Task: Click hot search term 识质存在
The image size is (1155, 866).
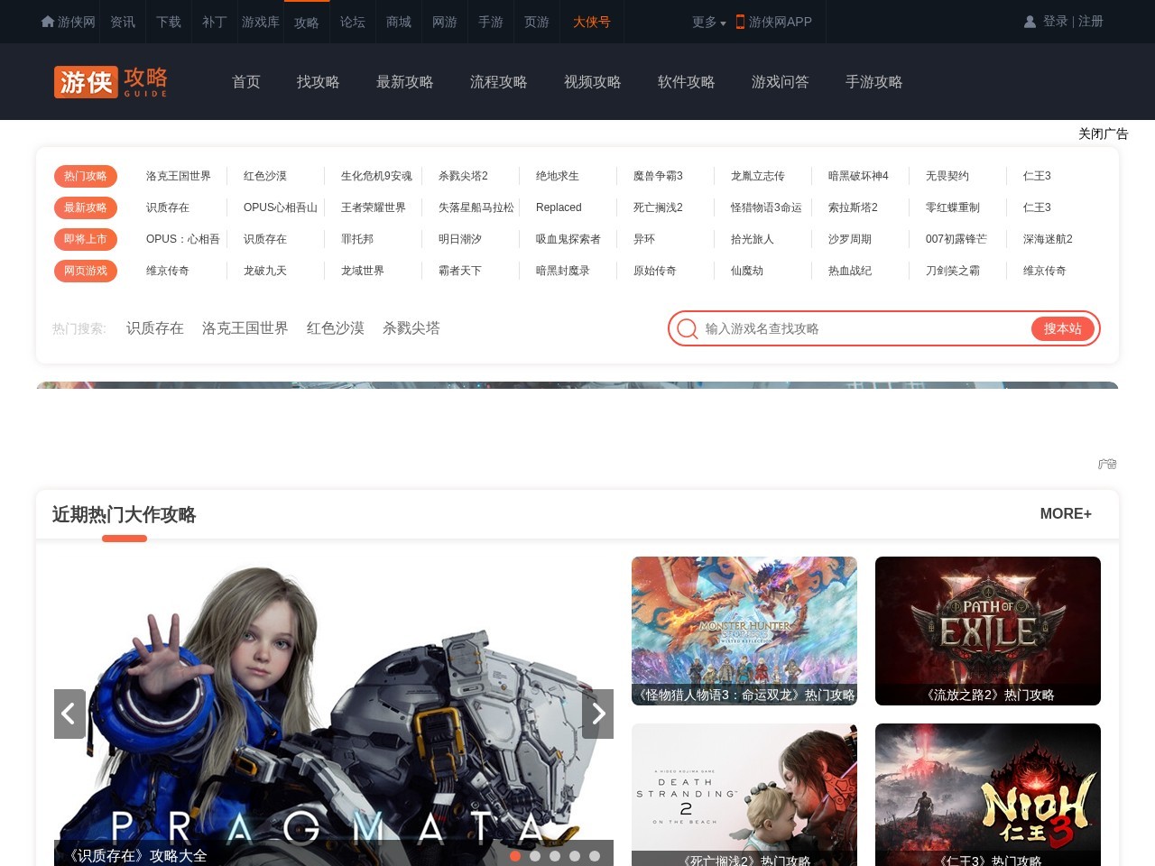Action: coord(155,328)
